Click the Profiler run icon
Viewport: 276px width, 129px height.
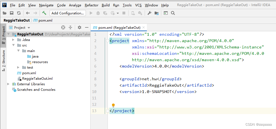tap(113, 13)
